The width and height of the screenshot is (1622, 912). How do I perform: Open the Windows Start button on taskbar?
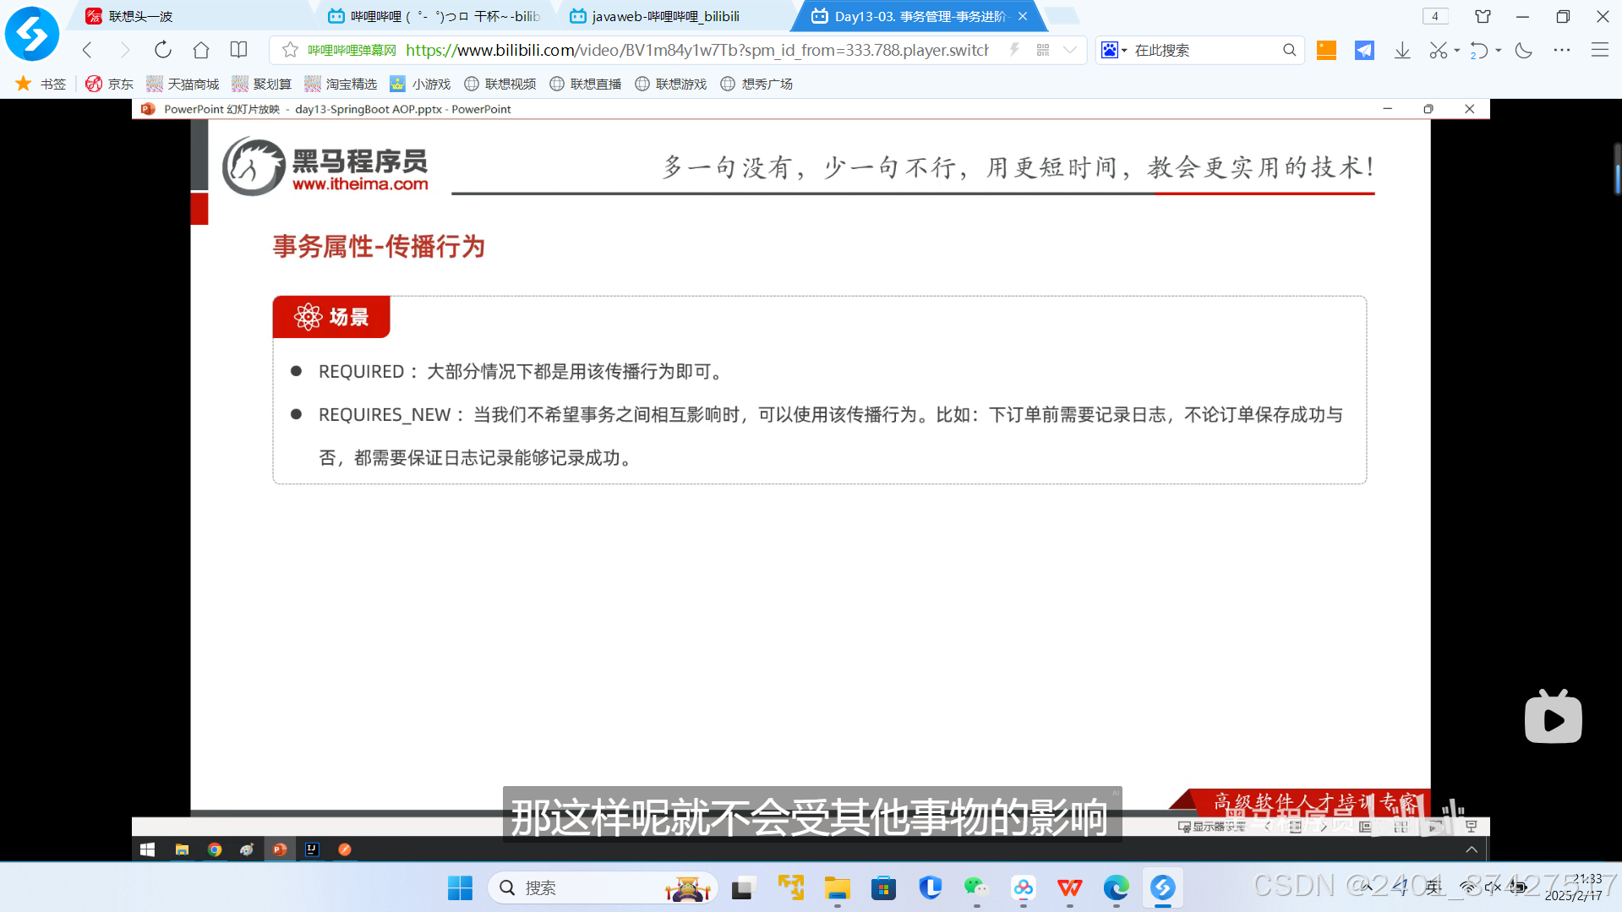pos(460,887)
